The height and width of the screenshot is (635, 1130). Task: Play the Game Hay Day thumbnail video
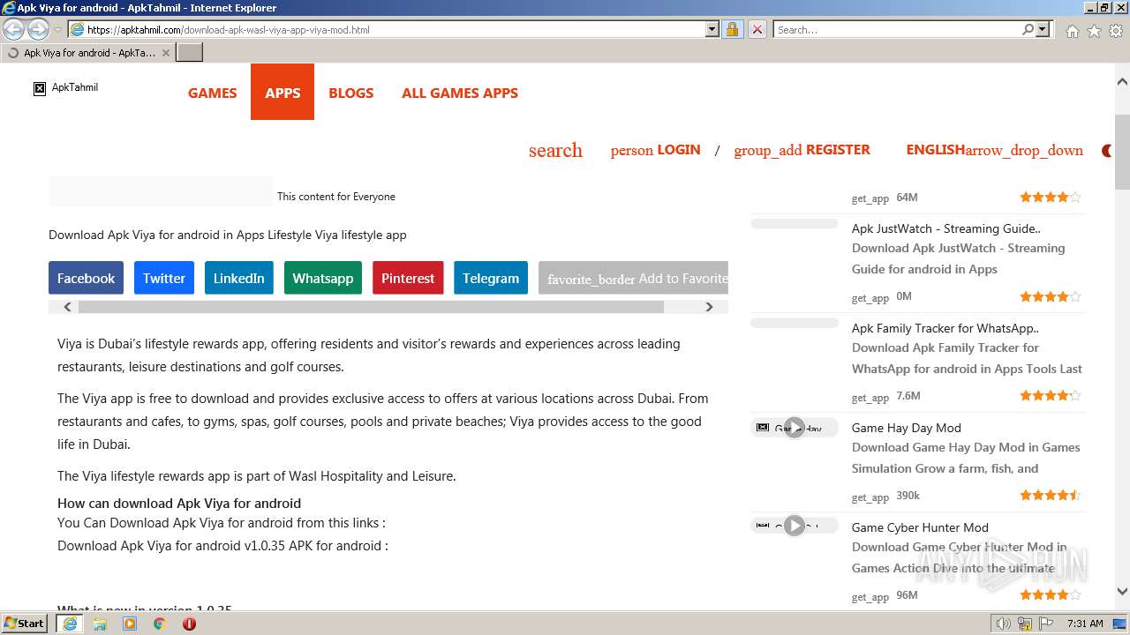tap(795, 428)
